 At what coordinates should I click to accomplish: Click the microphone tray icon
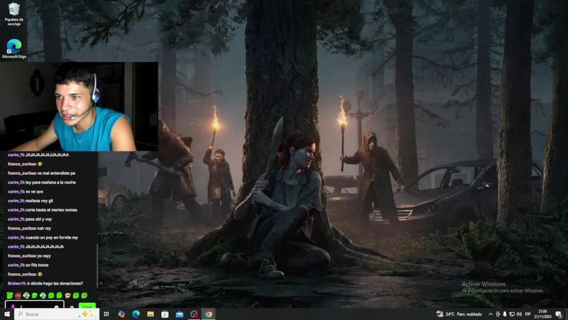click(x=505, y=314)
